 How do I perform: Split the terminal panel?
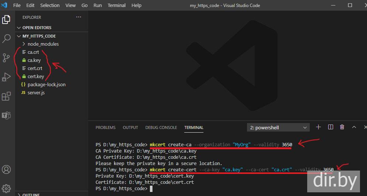click(x=330, y=127)
